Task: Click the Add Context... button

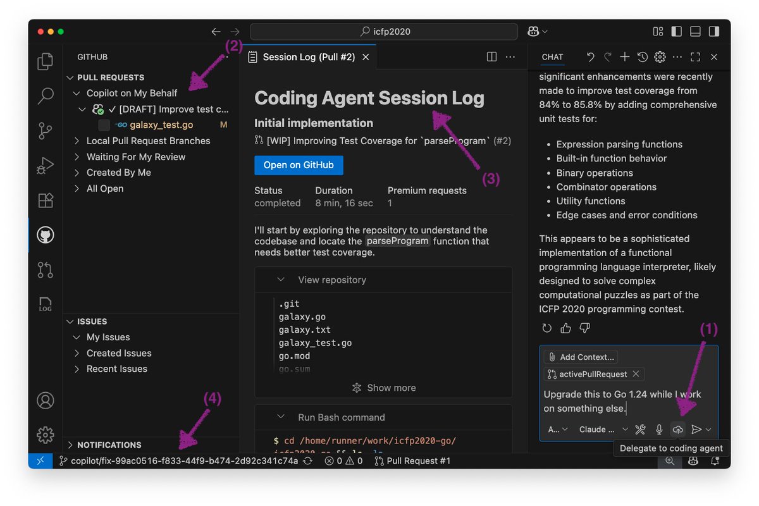Action: coord(581,357)
